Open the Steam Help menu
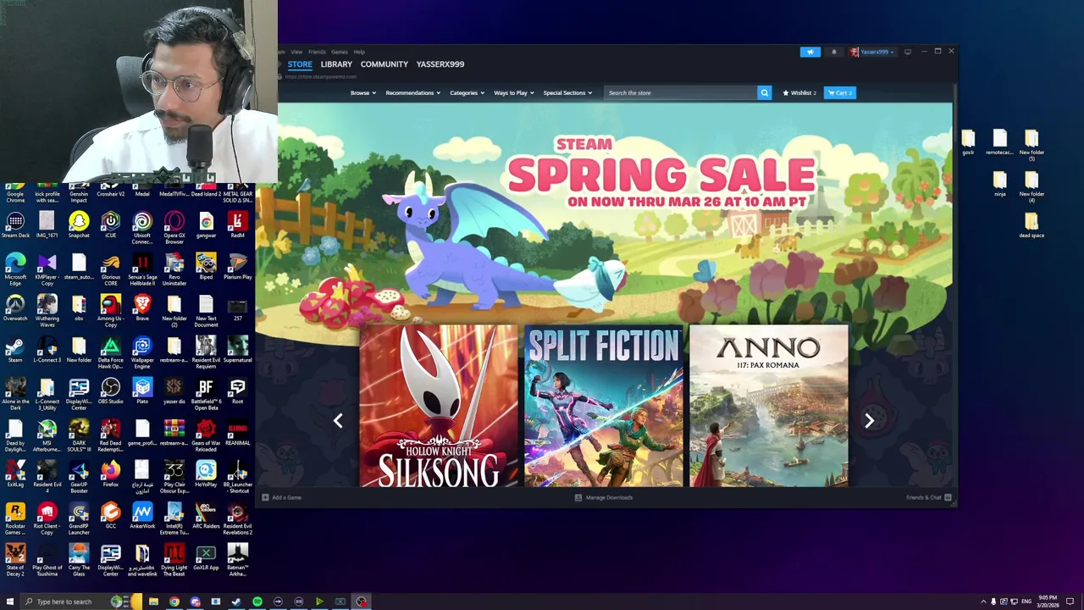The height and width of the screenshot is (610, 1084). click(359, 52)
